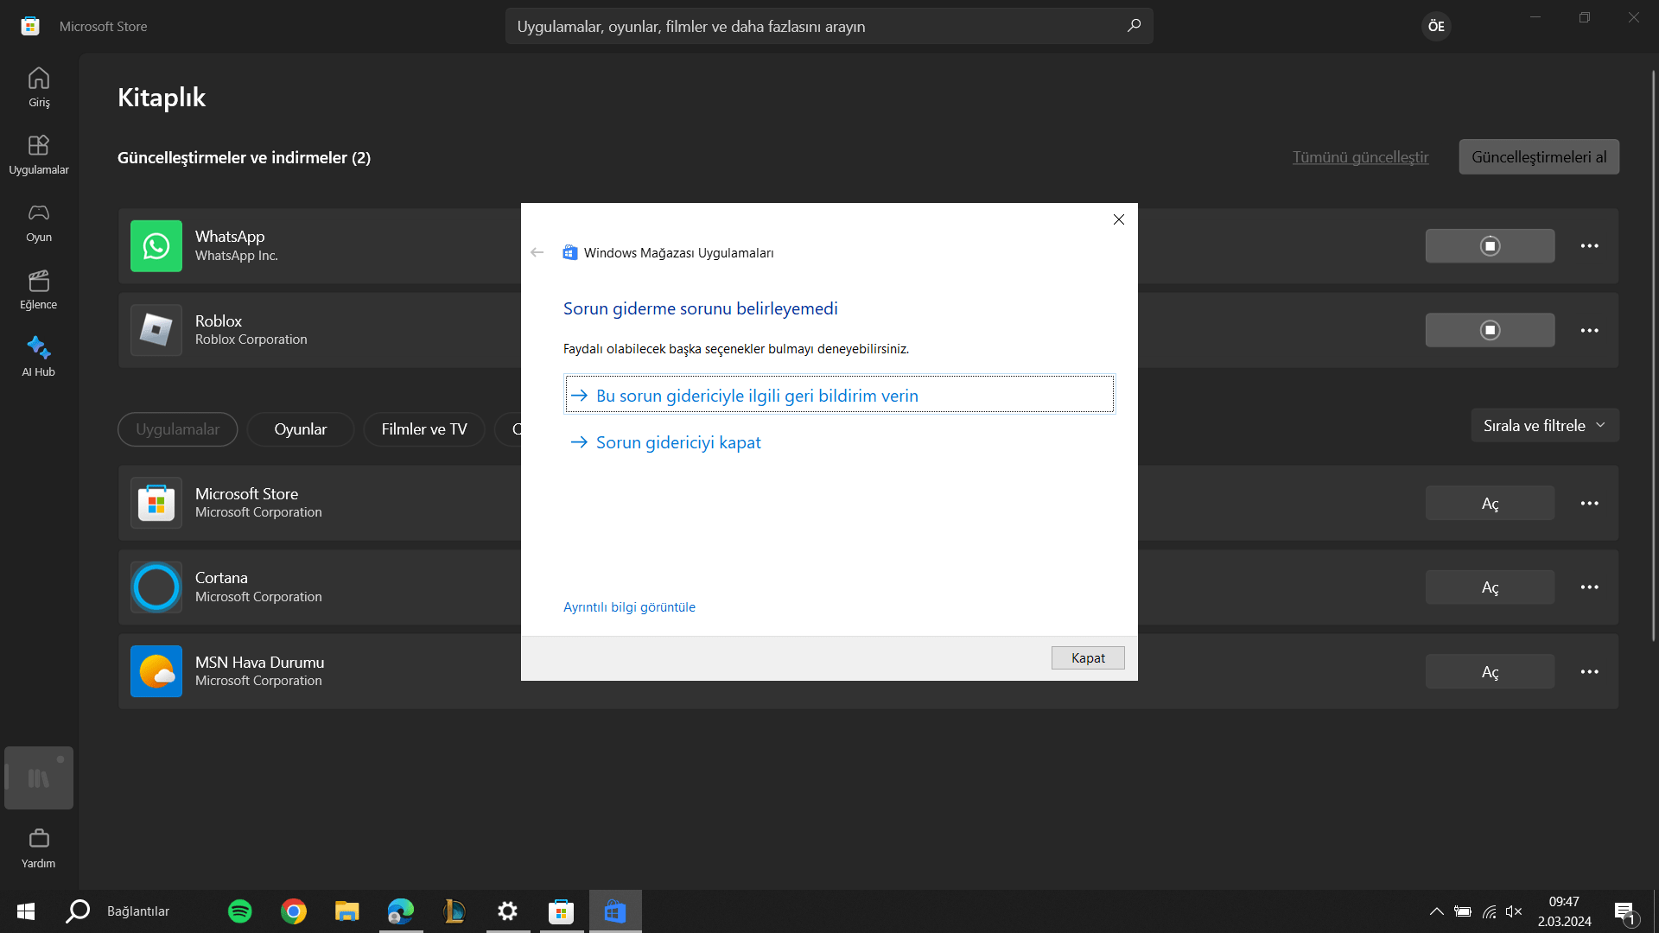Open more options for WhatsApp
Viewport: 1659px width, 933px height.
pyautogui.click(x=1590, y=246)
